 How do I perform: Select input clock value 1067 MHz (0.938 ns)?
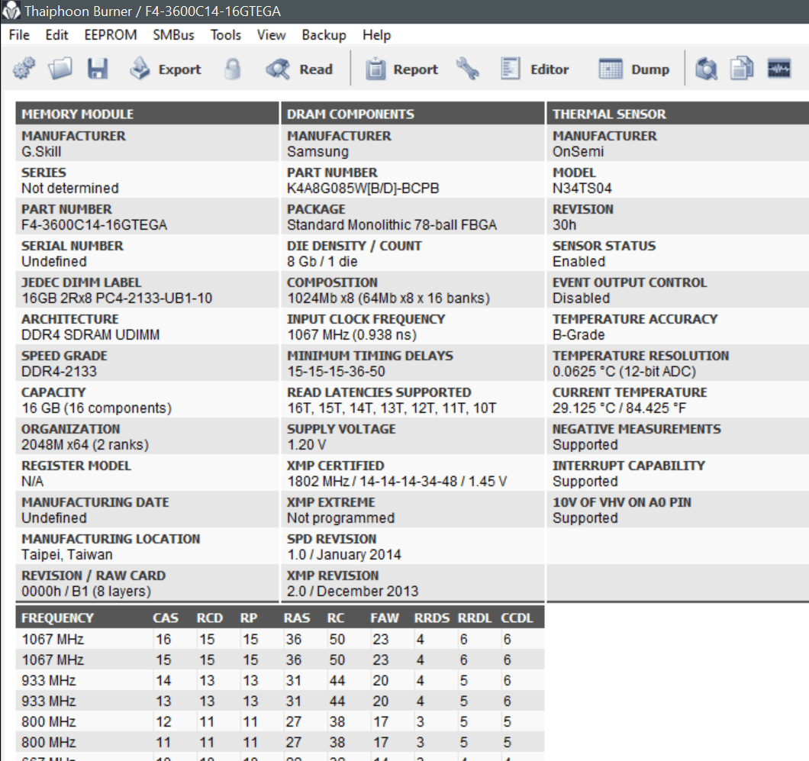coord(352,335)
